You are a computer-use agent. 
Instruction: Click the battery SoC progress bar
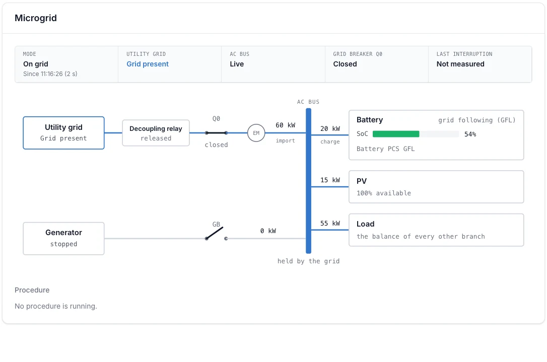(416, 134)
